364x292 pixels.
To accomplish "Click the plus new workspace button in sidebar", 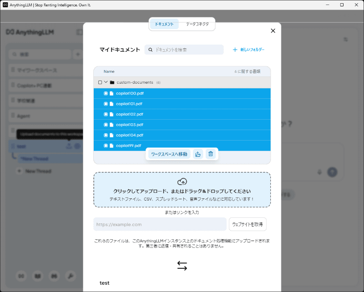I will 78,54.
